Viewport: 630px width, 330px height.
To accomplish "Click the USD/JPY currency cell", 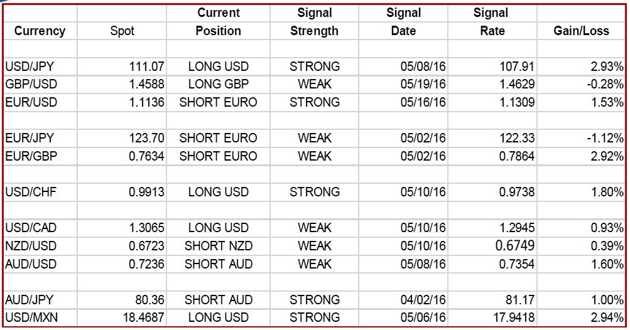I will pos(40,67).
